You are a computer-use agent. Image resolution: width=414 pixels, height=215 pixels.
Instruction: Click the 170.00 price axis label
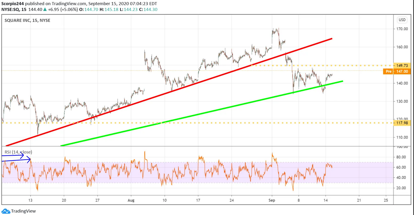click(402, 29)
